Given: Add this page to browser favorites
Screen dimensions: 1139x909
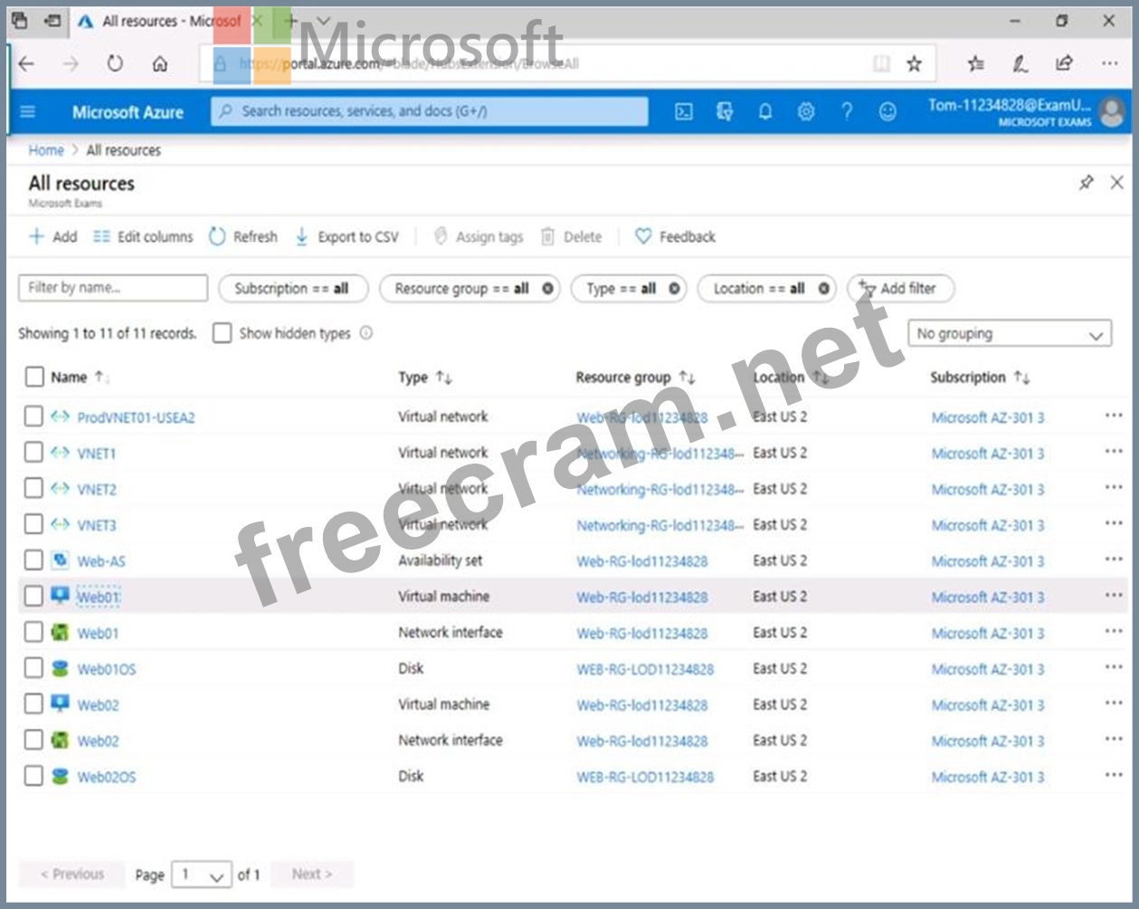Looking at the screenshot, I should [915, 63].
